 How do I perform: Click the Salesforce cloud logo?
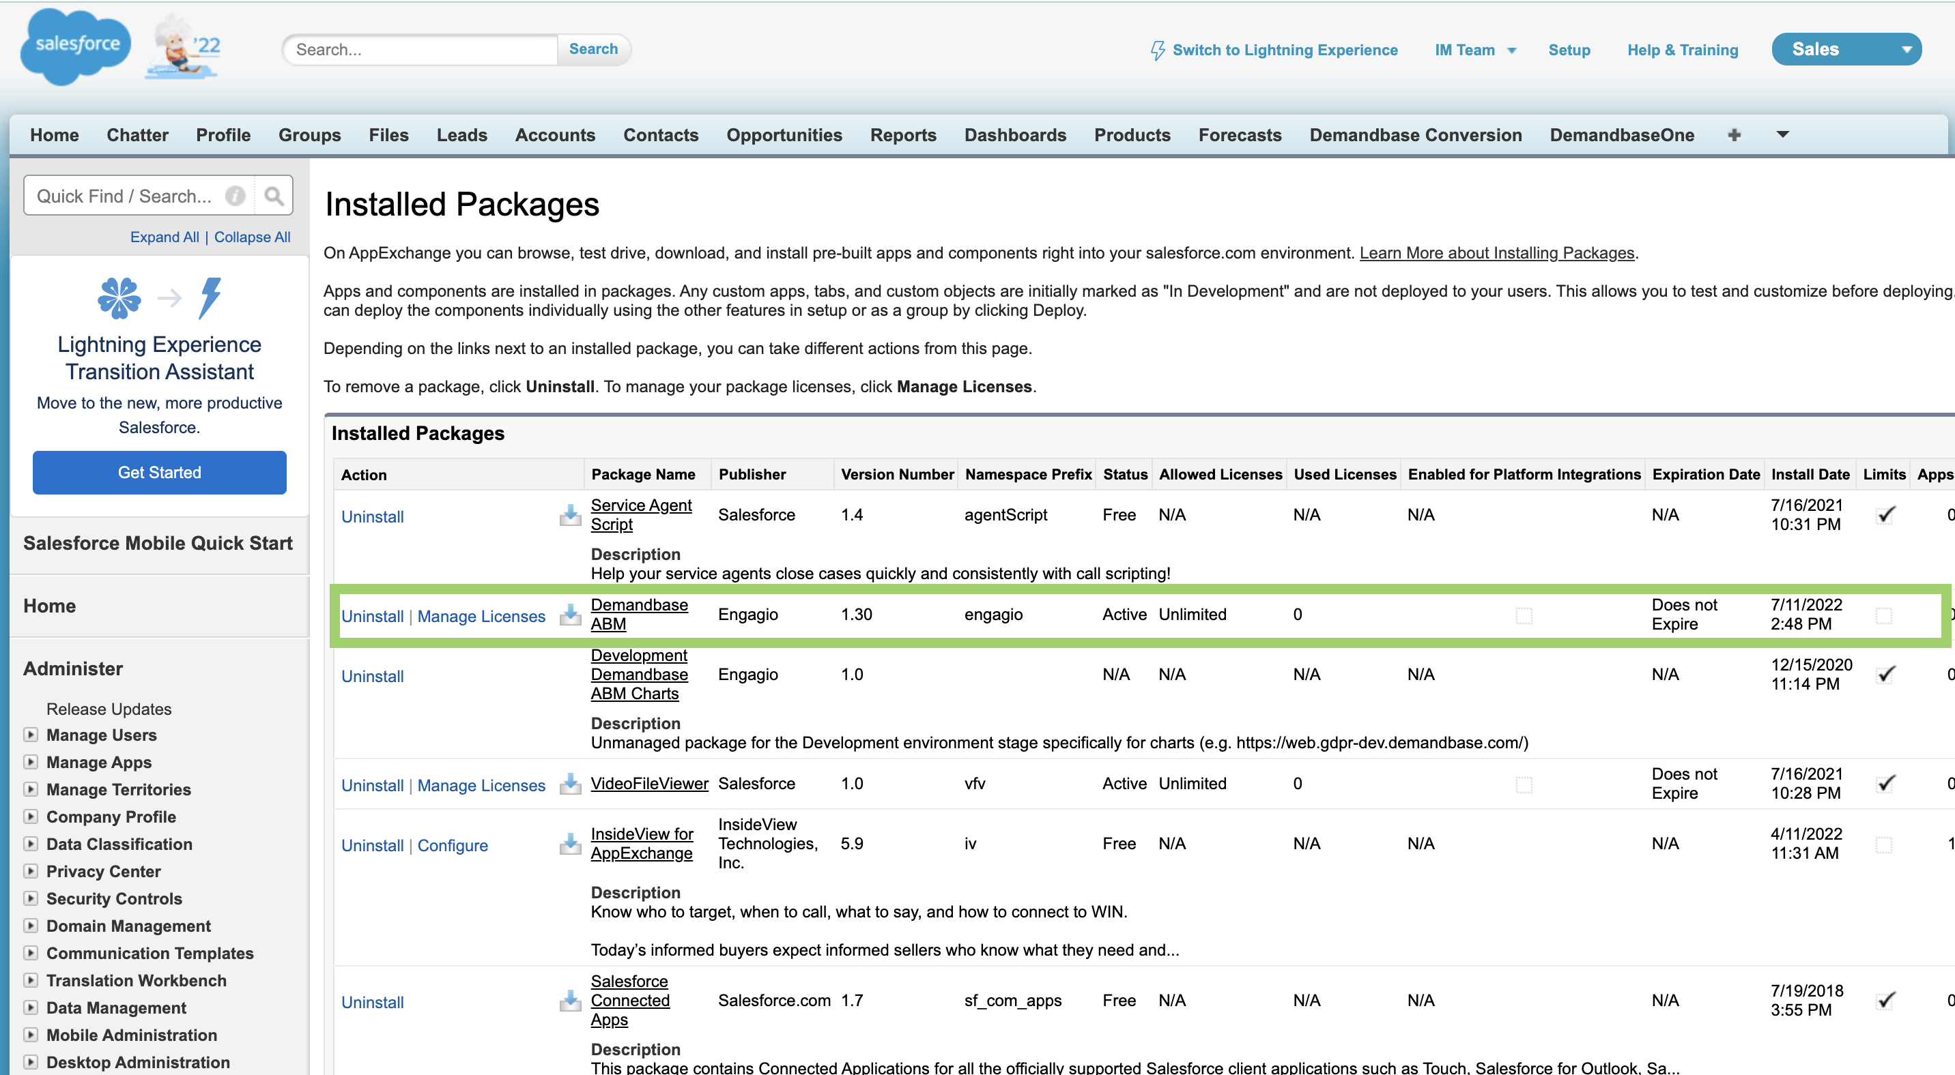74,46
